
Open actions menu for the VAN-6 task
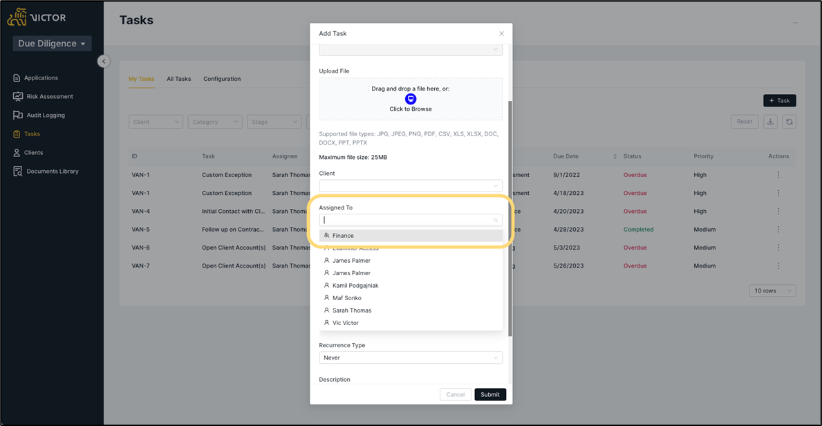778,248
